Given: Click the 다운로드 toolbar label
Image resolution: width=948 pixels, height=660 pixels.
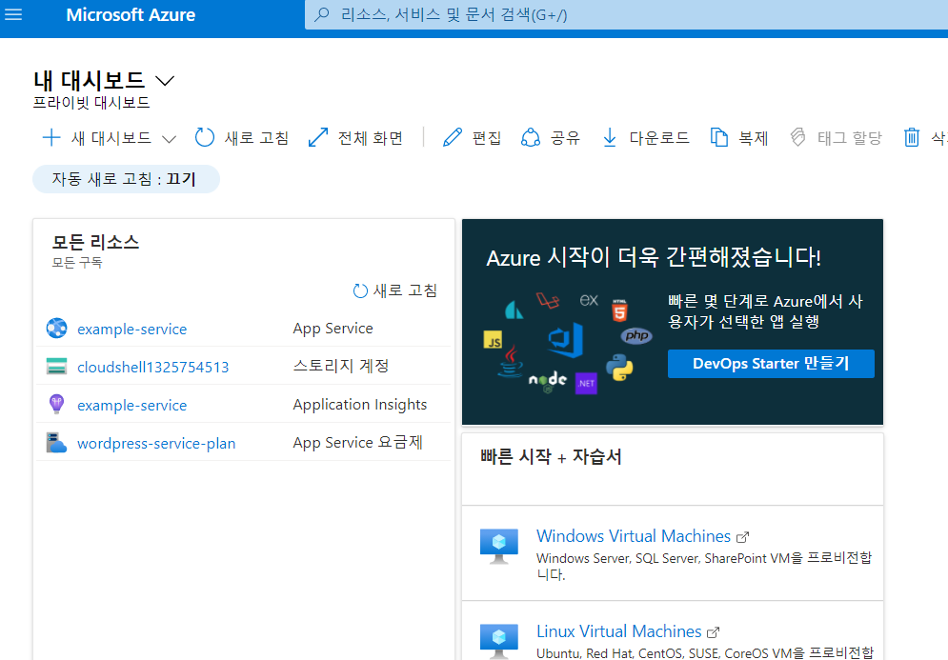Looking at the screenshot, I should [659, 138].
